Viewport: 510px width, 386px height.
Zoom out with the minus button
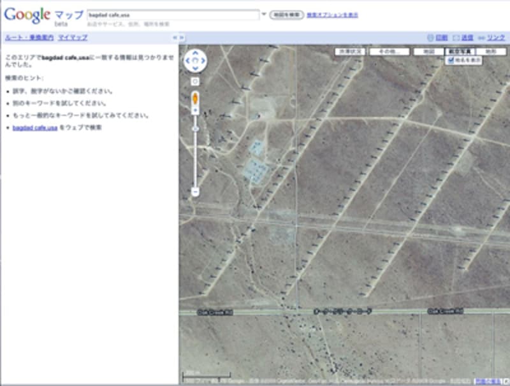tap(195, 191)
